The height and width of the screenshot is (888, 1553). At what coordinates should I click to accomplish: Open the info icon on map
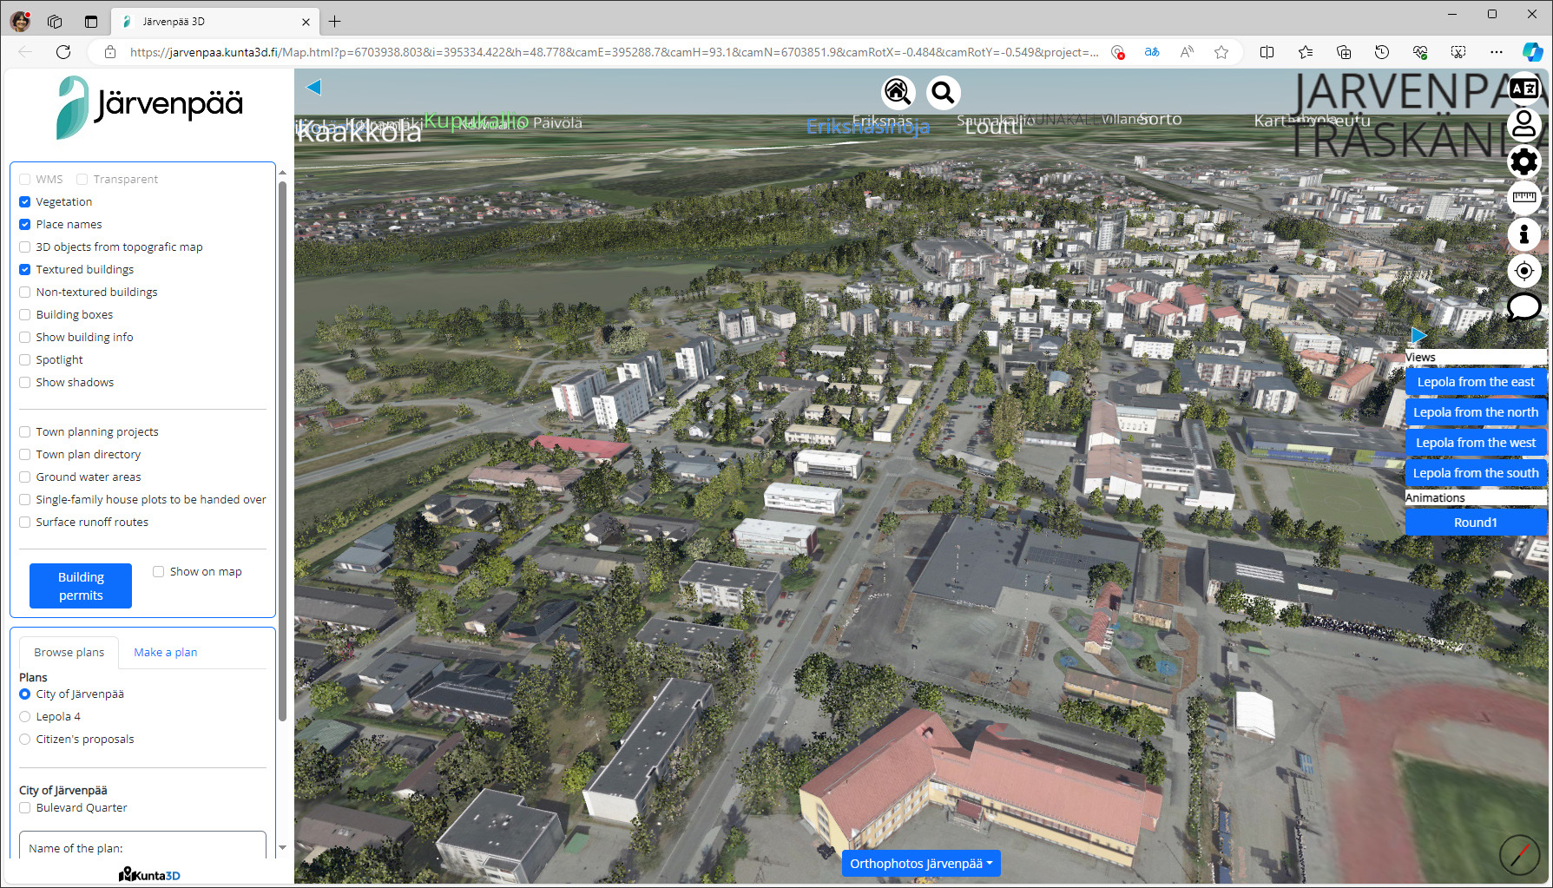pyautogui.click(x=1523, y=234)
